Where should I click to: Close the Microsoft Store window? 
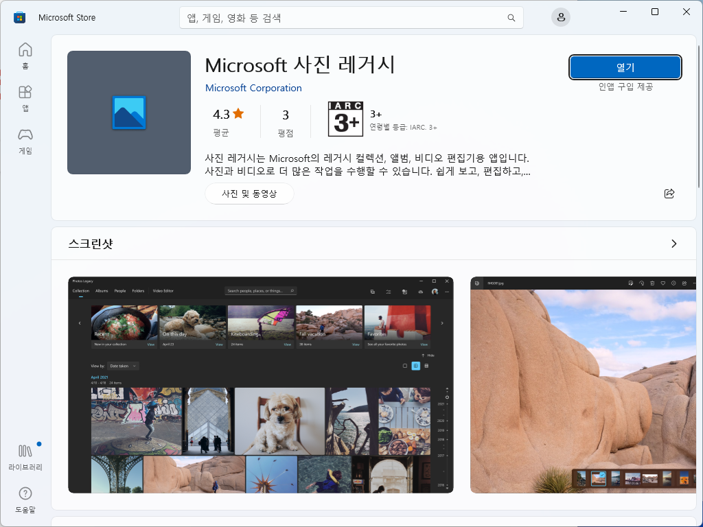[686, 12]
